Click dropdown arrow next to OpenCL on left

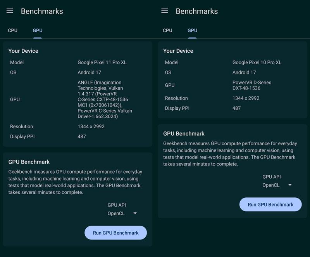pyautogui.click(x=135, y=213)
